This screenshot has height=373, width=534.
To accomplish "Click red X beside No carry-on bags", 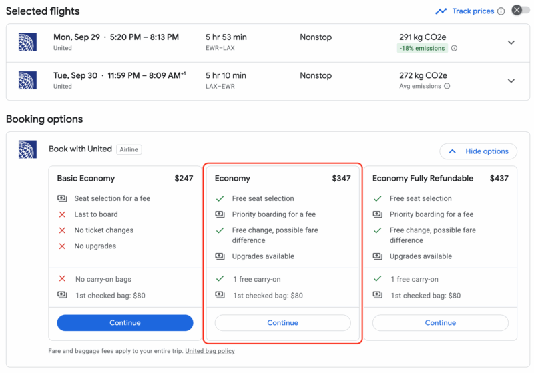I will click(62, 279).
